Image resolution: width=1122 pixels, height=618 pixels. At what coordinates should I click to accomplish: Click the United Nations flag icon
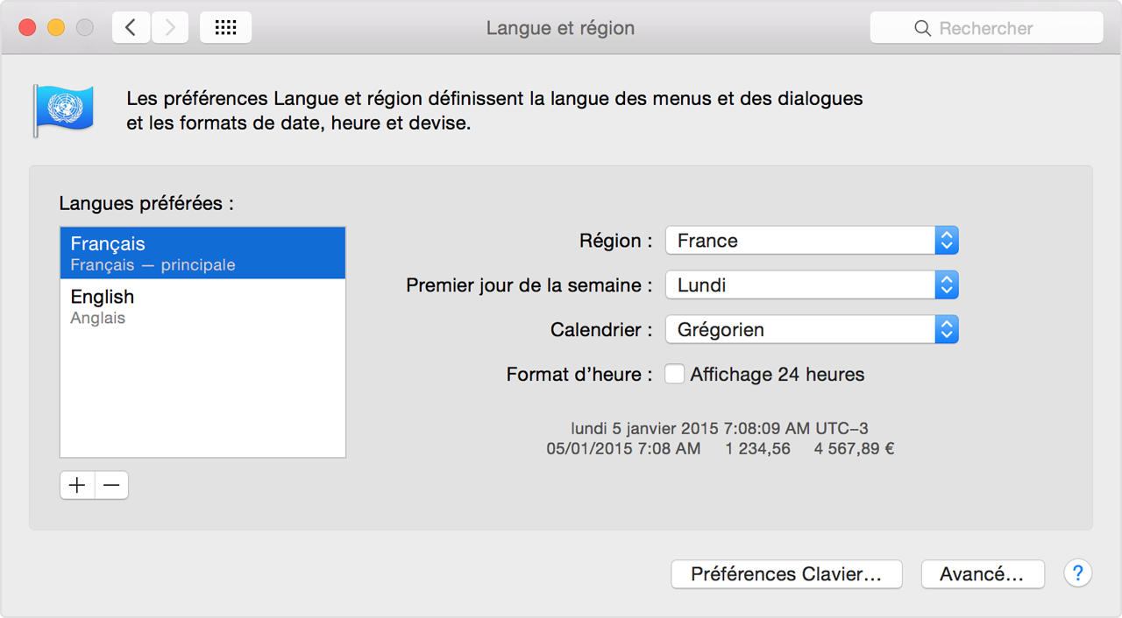click(64, 109)
